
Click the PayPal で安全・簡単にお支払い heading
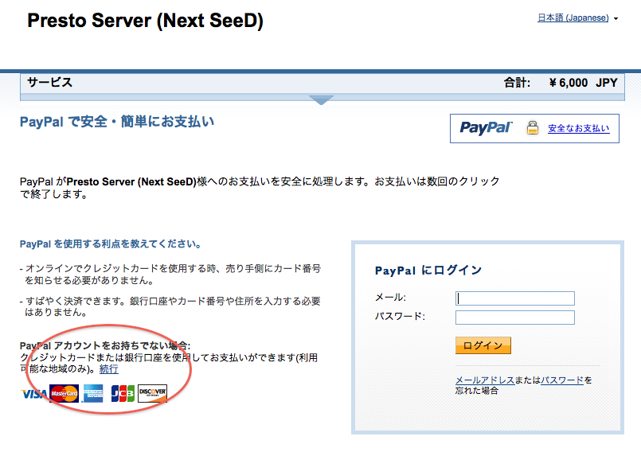coord(117,122)
